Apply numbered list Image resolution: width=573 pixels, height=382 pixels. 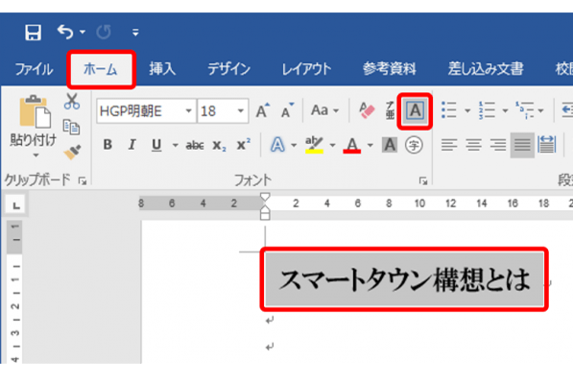(488, 110)
